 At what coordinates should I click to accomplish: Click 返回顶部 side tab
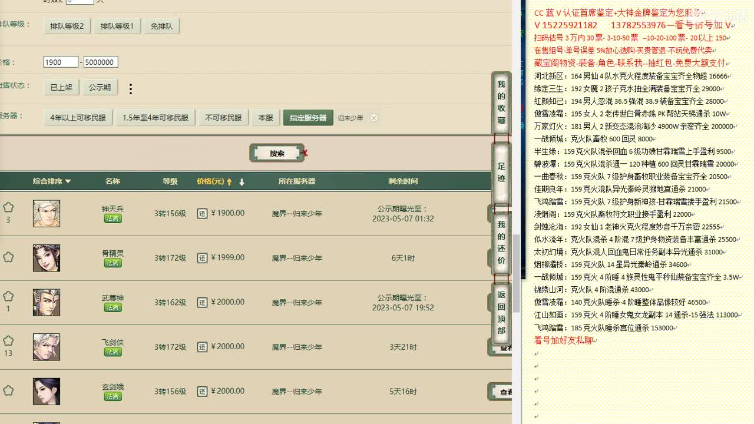coord(501,313)
